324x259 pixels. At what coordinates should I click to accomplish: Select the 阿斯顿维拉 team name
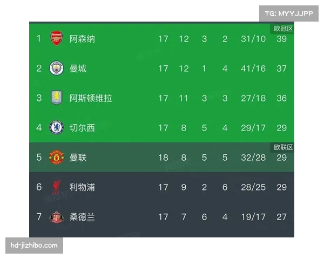(91, 98)
